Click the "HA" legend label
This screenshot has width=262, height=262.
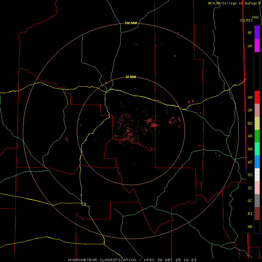tap(250, 97)
